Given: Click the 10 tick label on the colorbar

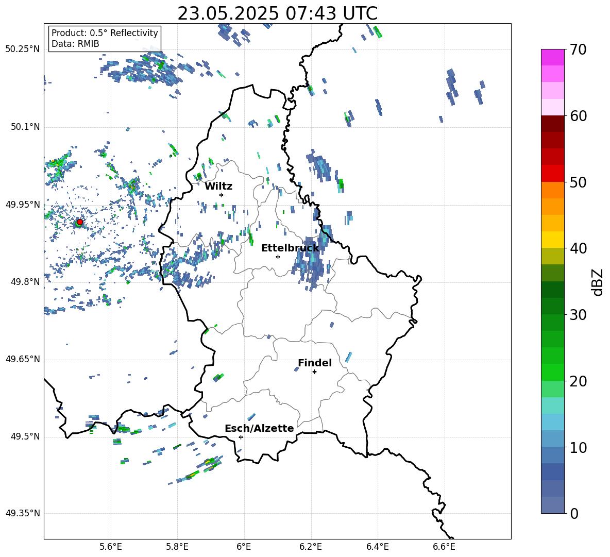Looking at the screenshot, I should point(578,448).
